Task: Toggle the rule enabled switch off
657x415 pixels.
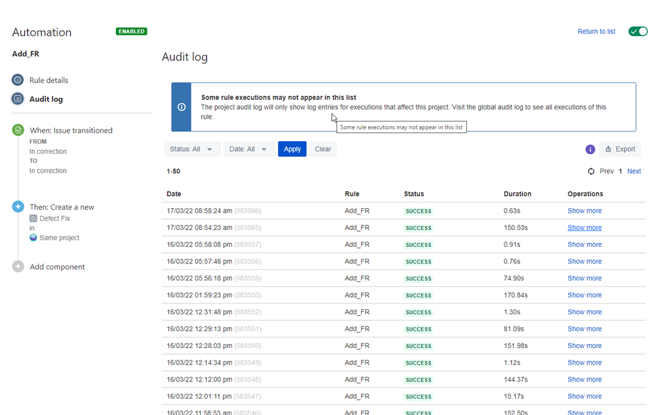Action: click(638, 32)
